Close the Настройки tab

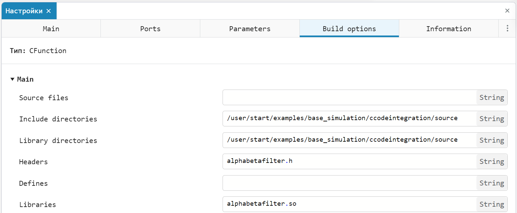(49, 11)
